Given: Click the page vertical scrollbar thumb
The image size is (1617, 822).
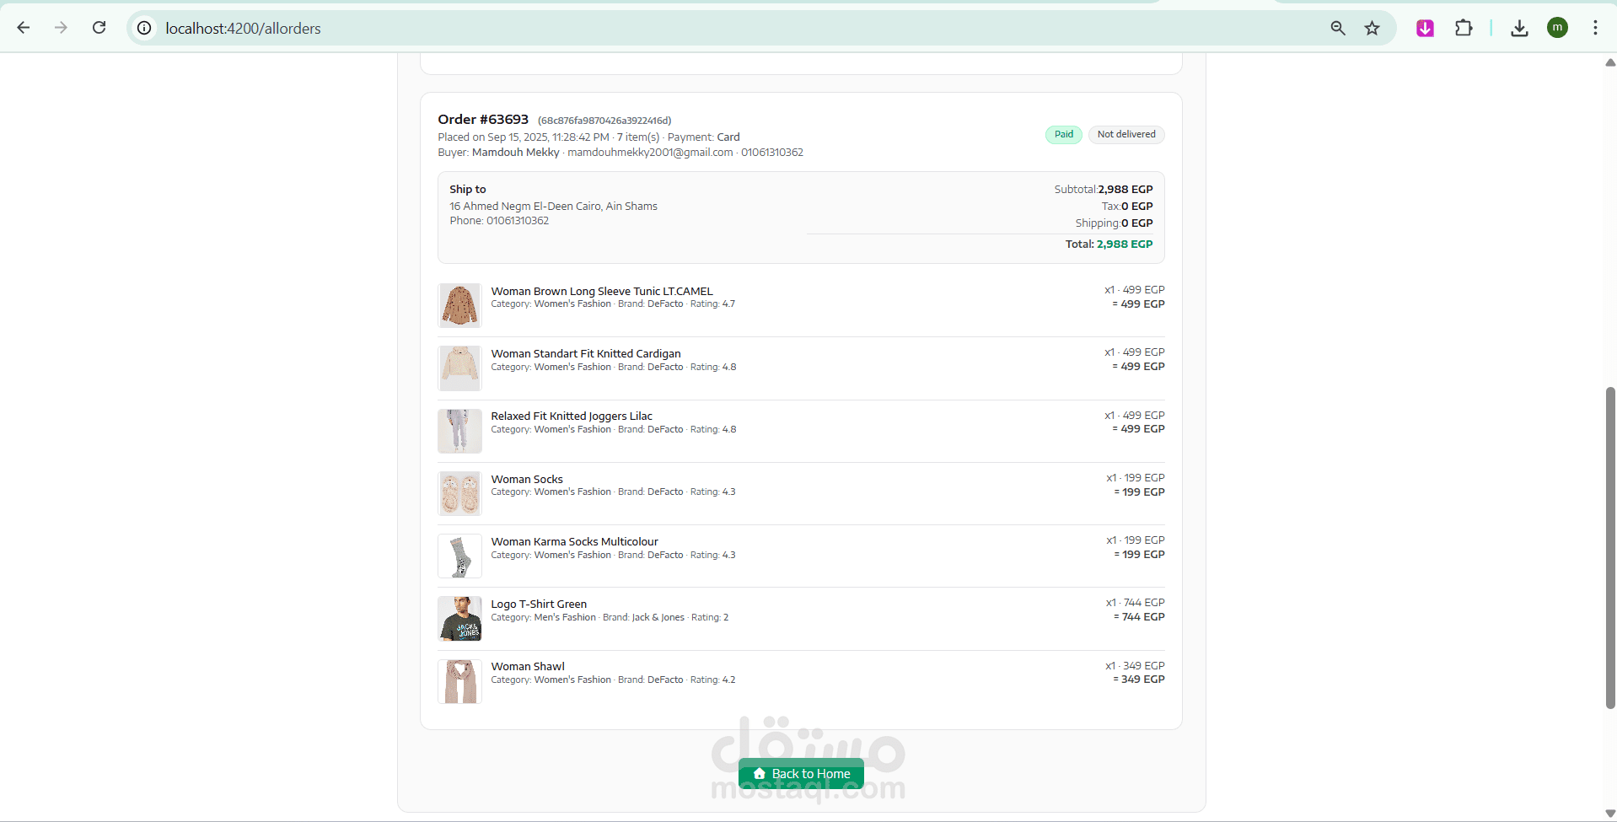Looking at the screenshot, I should tap(1610, 548).
